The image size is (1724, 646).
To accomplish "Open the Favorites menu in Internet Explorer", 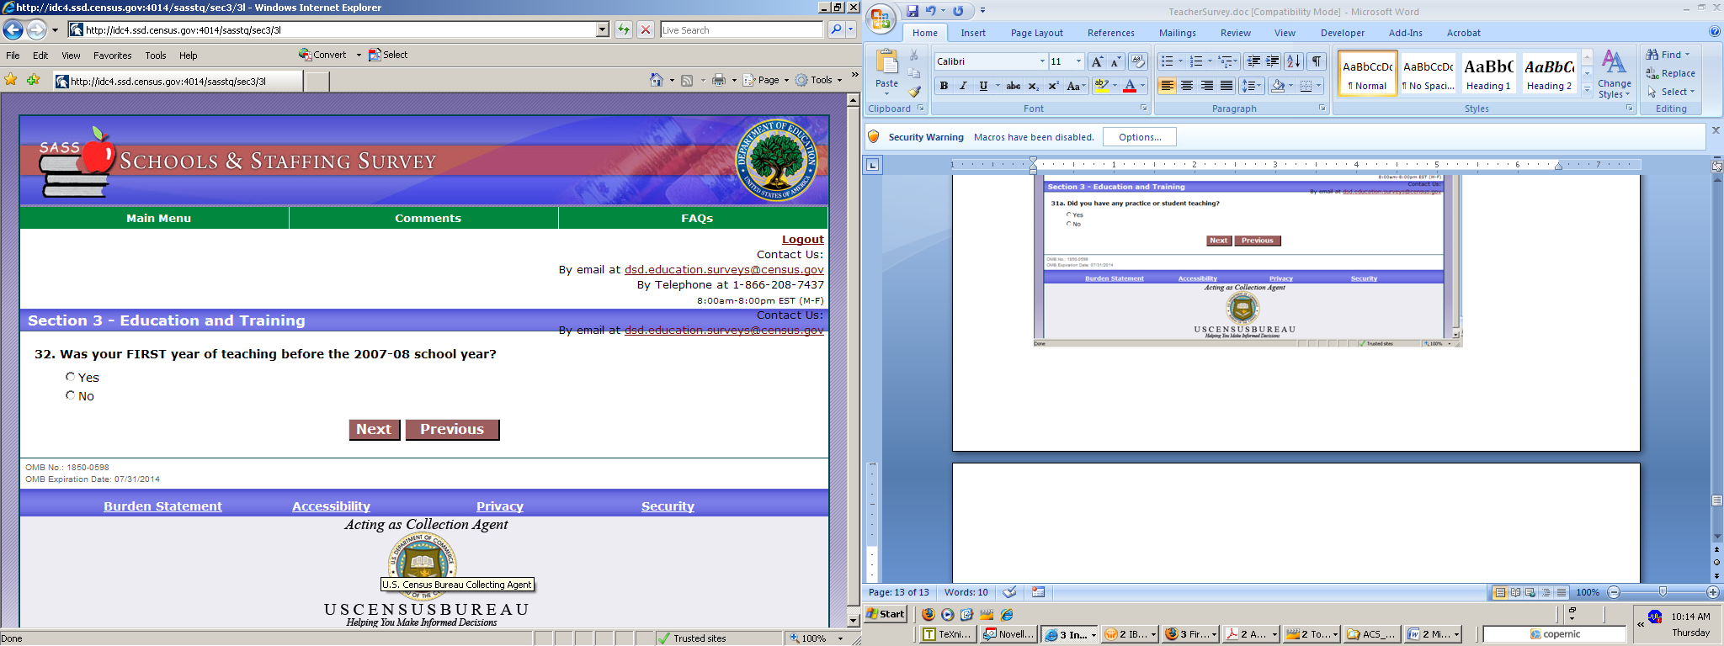I will 113,56.
